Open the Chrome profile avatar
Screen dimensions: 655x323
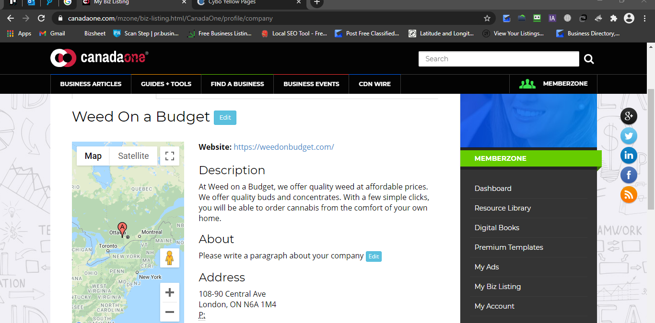(x=629, y=18)
